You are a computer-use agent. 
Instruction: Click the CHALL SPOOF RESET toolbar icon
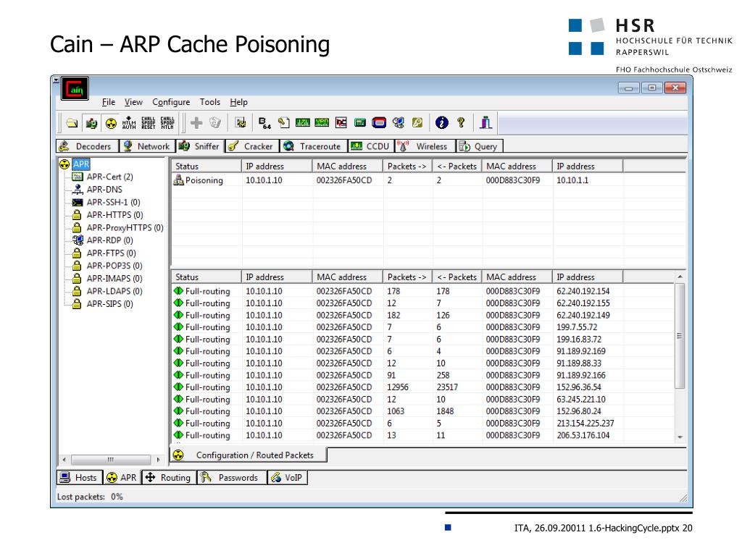(x=148, y=123)
